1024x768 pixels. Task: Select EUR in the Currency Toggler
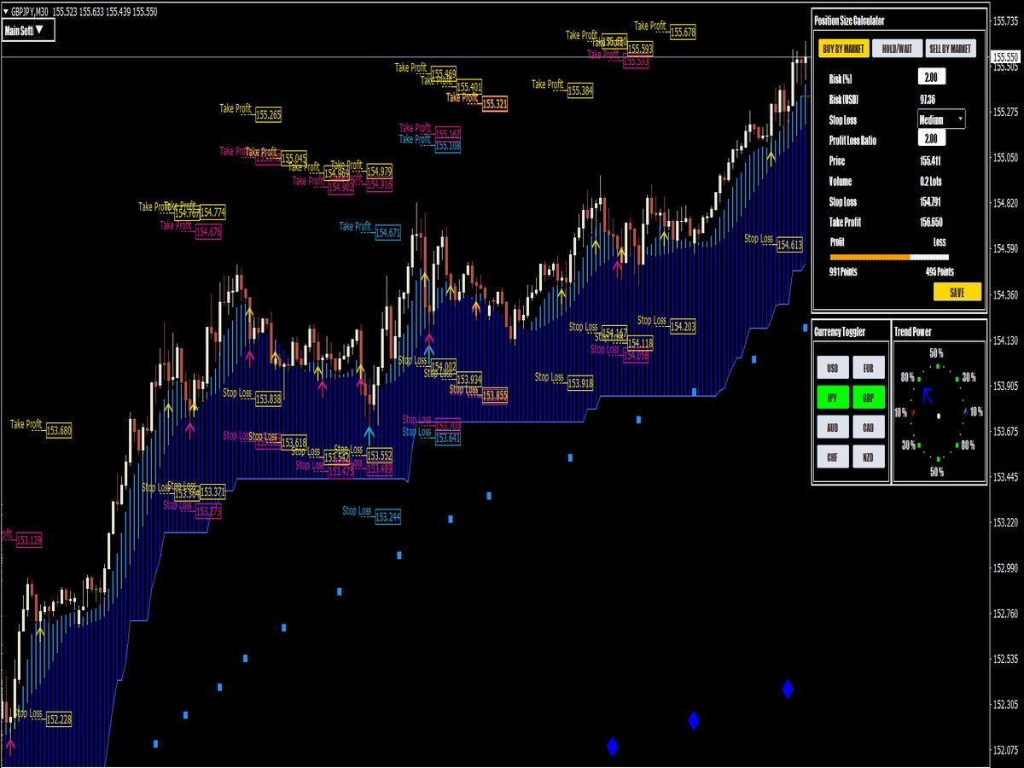pos(867,367)
